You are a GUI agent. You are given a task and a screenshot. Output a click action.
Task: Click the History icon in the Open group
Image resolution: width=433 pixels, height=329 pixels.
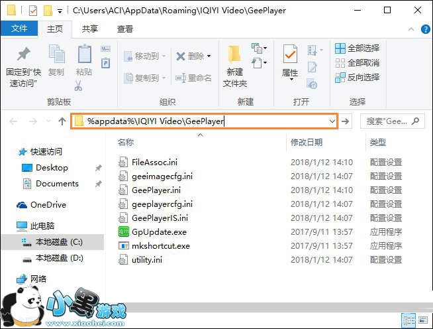pos(313,84)
